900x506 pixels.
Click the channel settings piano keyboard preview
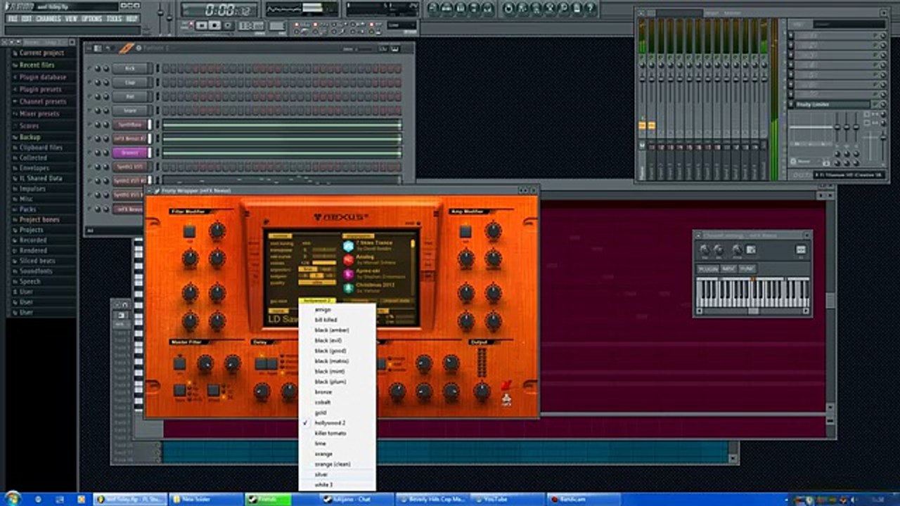point(752,291)
